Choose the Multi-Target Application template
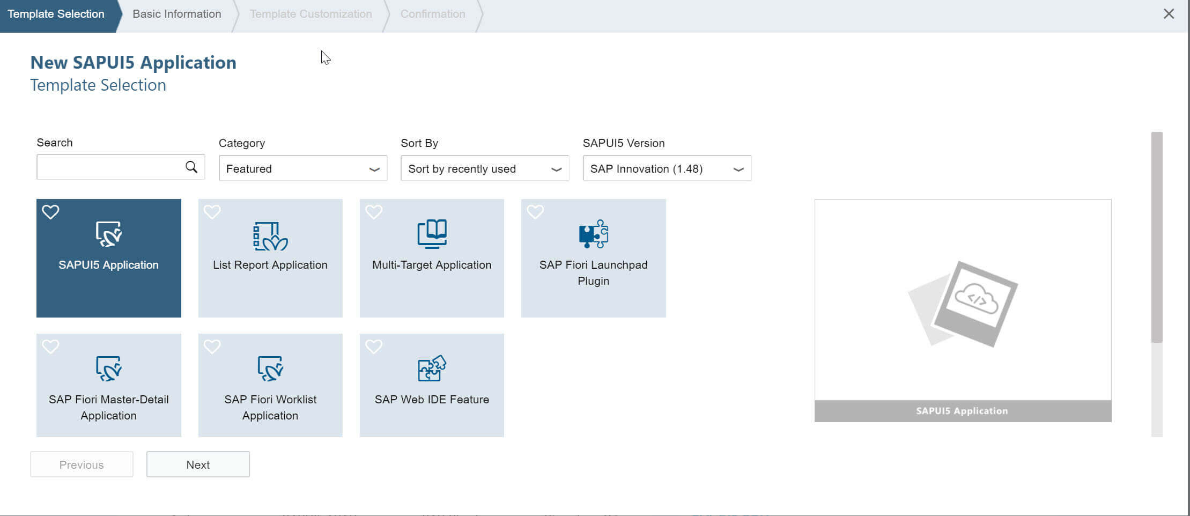The image size is (1190, 516). point(431,257)
